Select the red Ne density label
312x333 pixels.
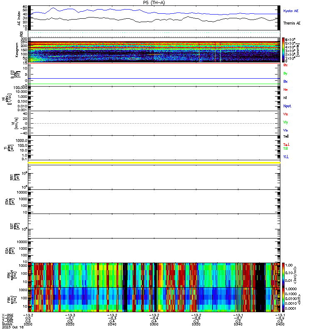pyautogui.click(x=285, y=89)
